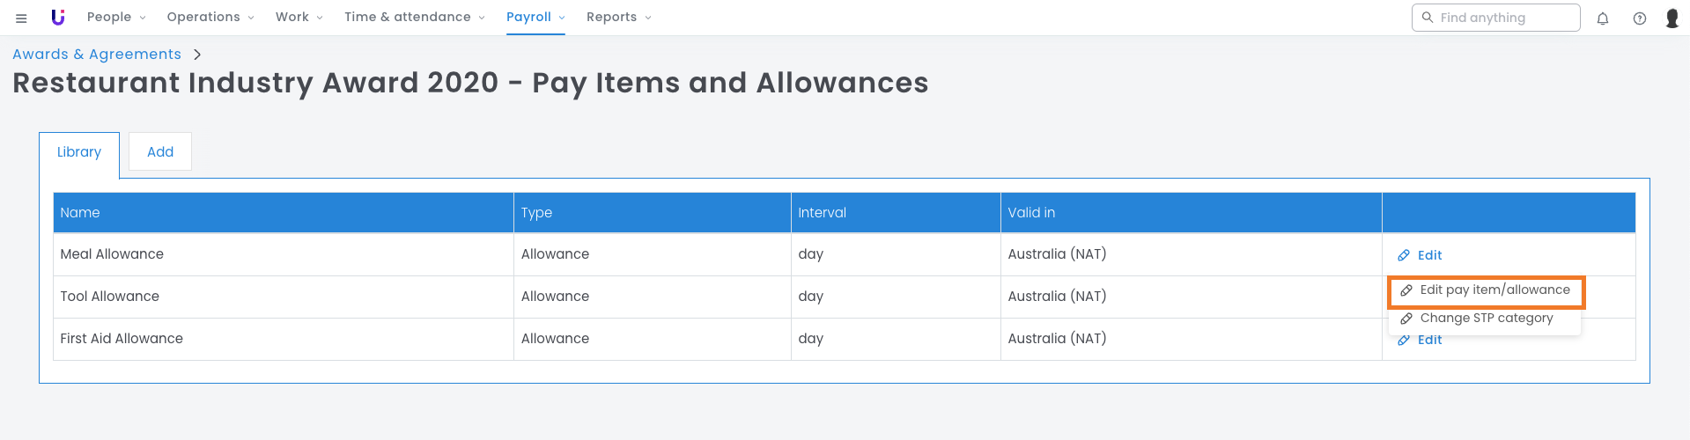Screen dimensions: 1690x440
Task: Type in the Find anything search field
Action: (x=1504, y=18)
